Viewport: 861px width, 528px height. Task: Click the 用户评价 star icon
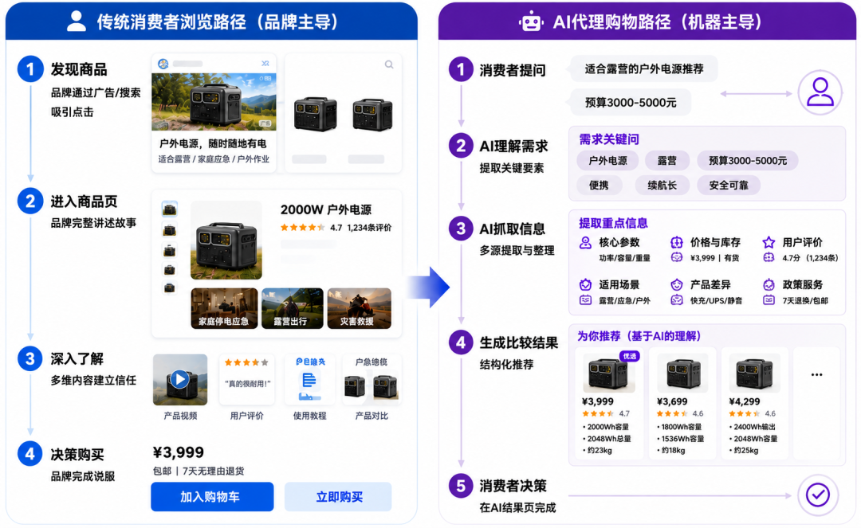click(x=769, y=242)
